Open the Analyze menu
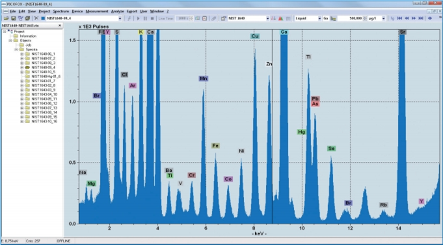The image size is (443, 245). point(117,11)
